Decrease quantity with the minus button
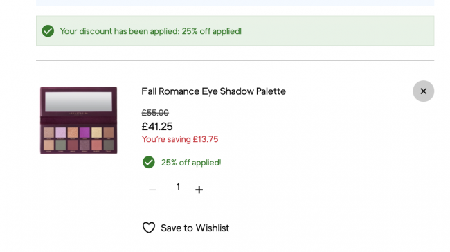This screenshot has height=252, width=450. (x=153, y=190)
